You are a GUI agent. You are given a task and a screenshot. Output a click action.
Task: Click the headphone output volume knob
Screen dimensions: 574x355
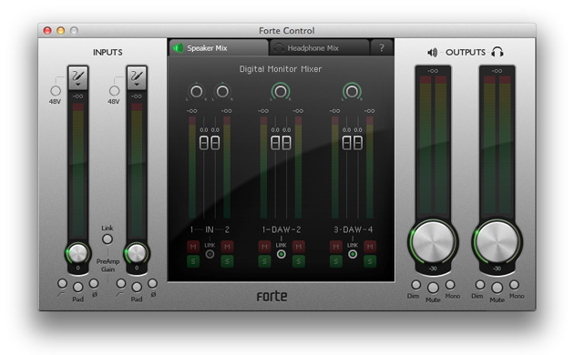pyautogui.click(x=497, y=241)
